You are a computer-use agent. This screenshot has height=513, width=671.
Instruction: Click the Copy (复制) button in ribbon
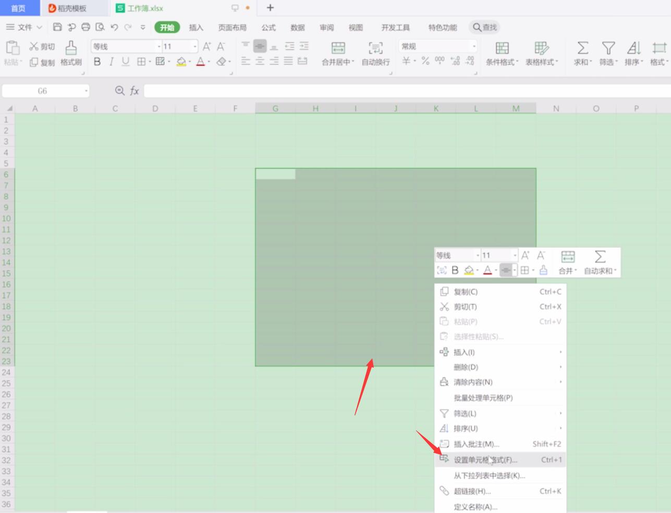point(42,62)
